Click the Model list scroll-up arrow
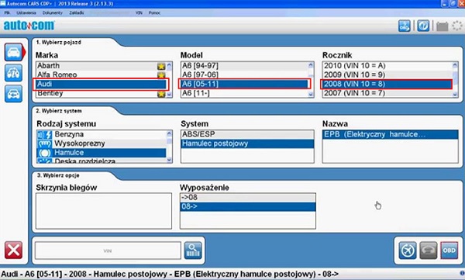The height and width of the screenshot is (280, 465). pyautogui.click(x=311, y=65)
